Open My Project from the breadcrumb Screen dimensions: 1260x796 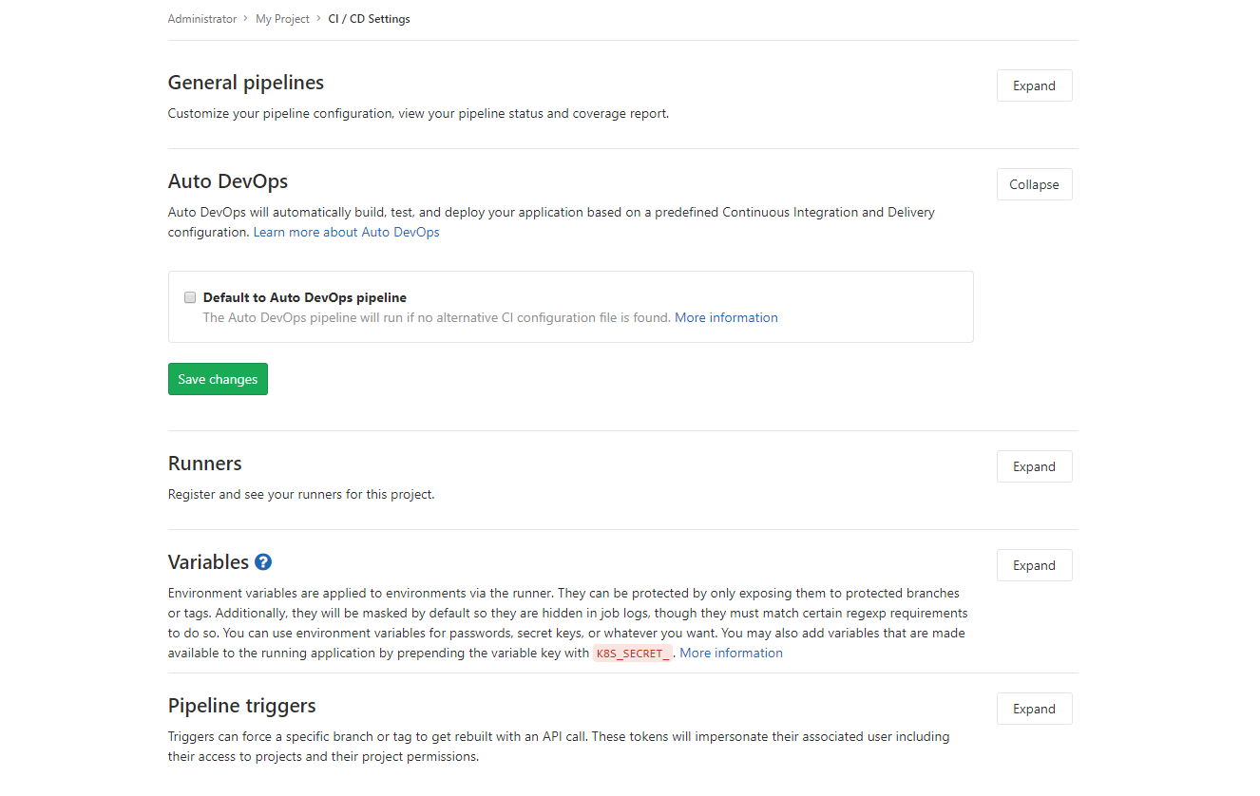[282, 18]
